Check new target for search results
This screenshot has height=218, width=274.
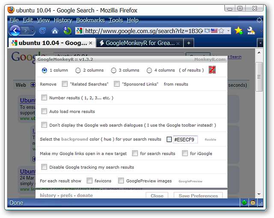pos(135,153)
